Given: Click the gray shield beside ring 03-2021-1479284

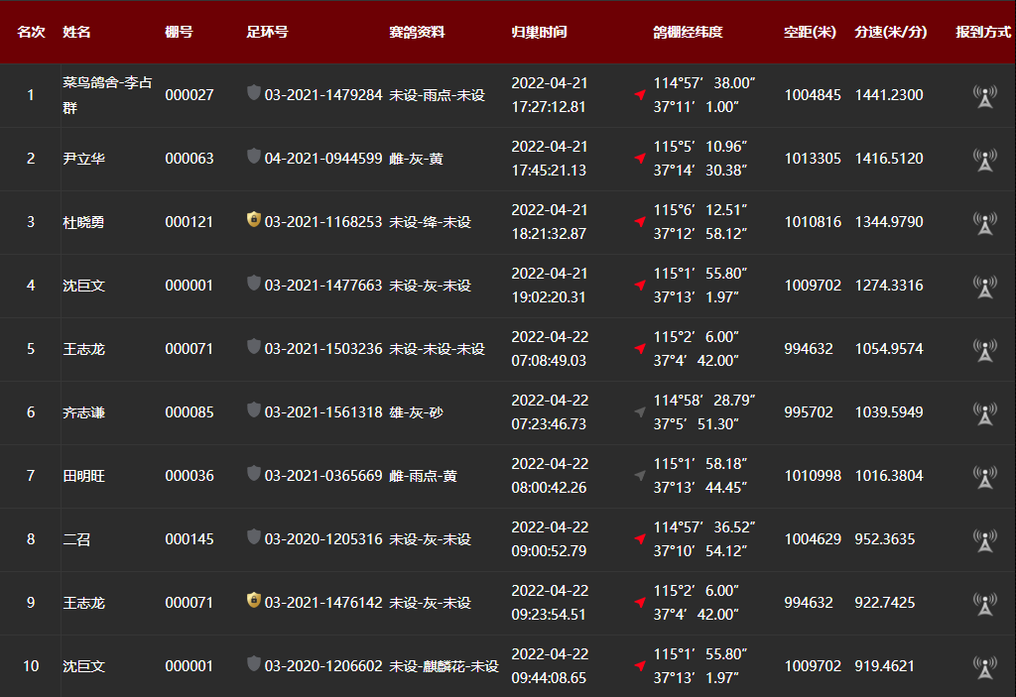Looking at the screenshot, I should 253,93.
